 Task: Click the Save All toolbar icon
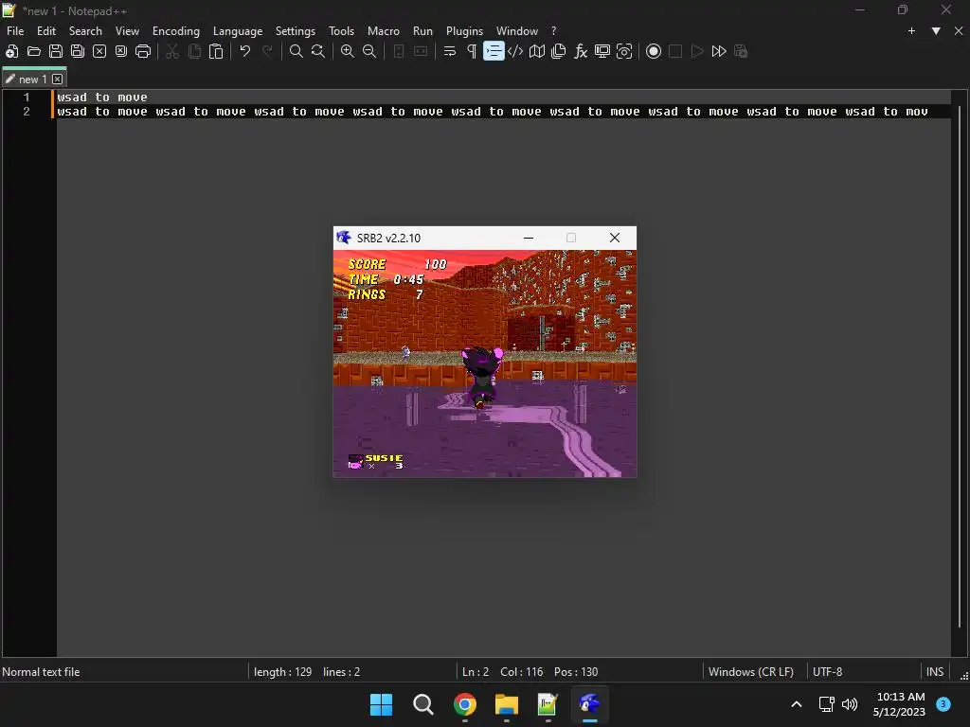tap(78, 51)
